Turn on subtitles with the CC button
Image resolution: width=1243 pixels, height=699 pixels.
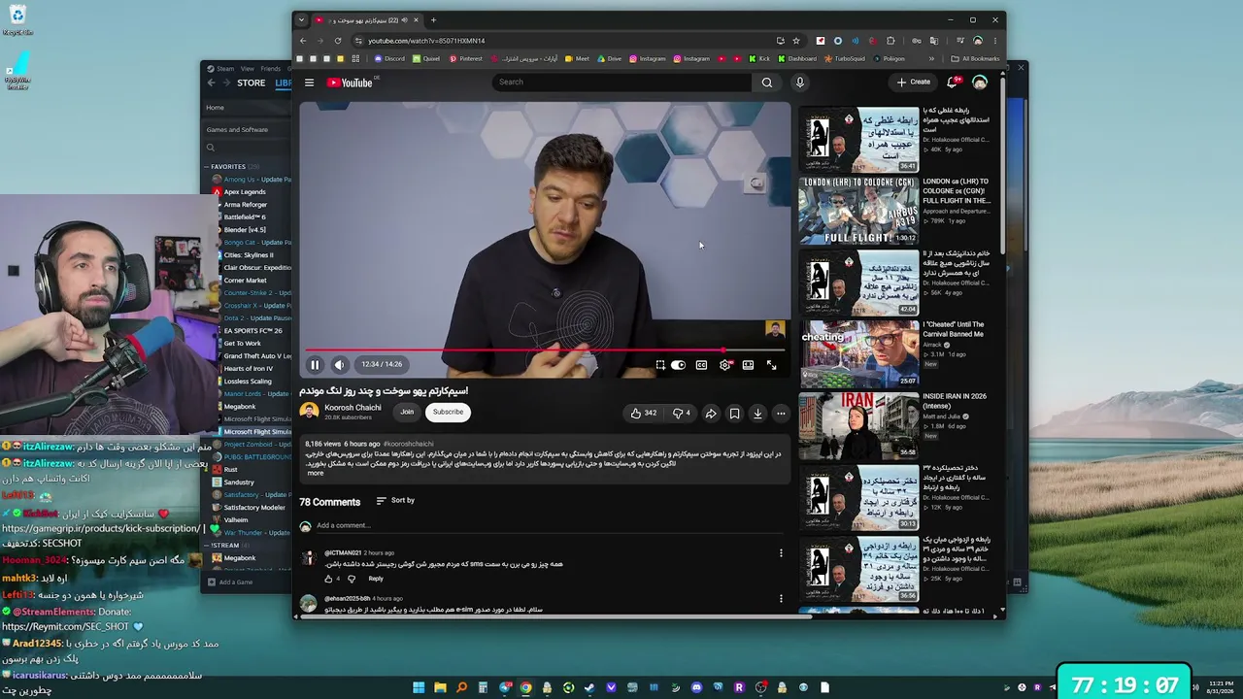701,365
